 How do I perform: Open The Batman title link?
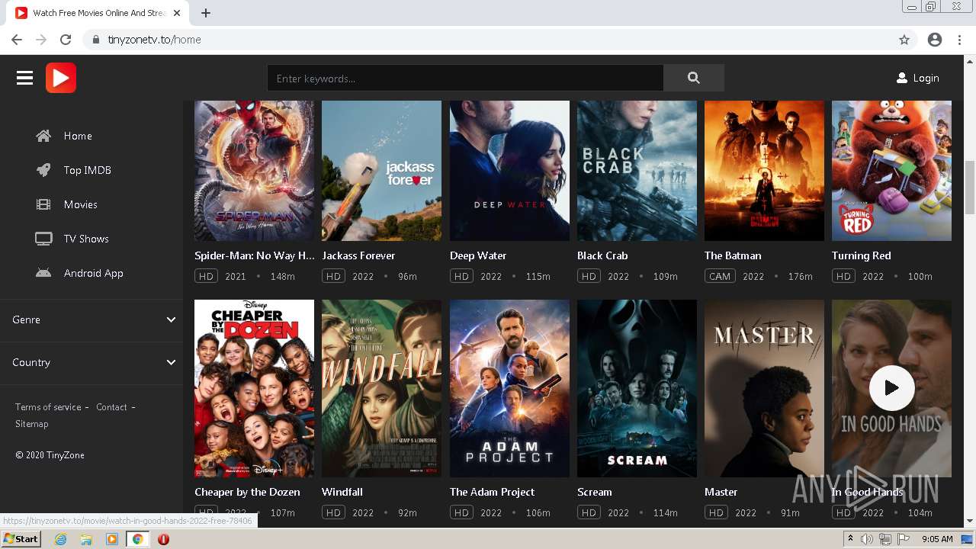[x=733, y=255]
